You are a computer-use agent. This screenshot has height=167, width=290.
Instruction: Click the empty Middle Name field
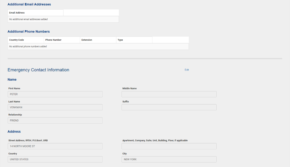169,94
